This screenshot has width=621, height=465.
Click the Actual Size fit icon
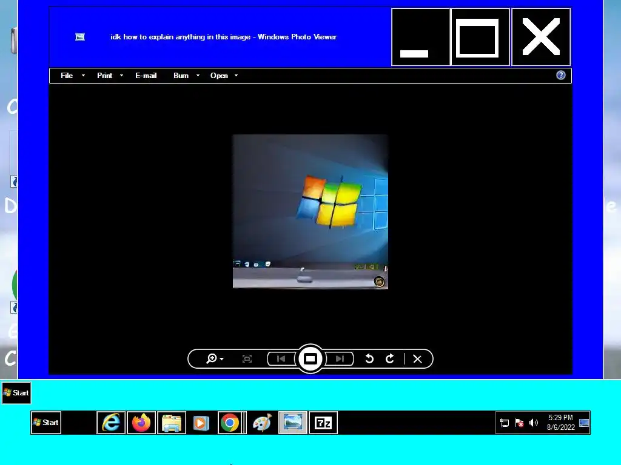tap(247, 358)
